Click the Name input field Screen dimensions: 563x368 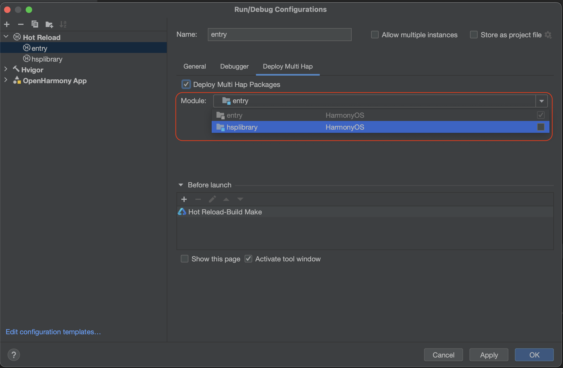(279, 35)
